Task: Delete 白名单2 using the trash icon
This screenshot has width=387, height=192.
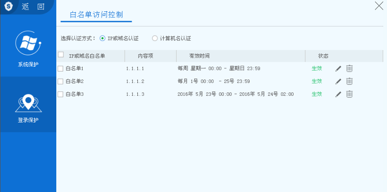Action: [x=349, y=81]
